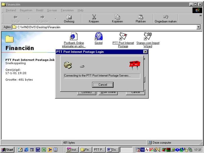Click the taskbar clock showing 17:37
The height and width of the screenshot is (153, 204).
click(x=198, y=150)
